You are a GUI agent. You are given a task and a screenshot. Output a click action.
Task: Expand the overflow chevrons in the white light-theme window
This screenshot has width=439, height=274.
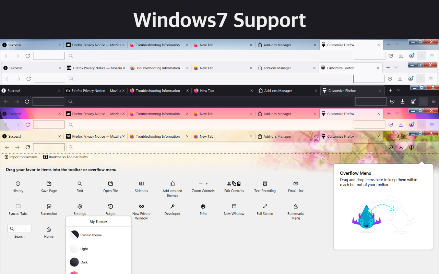pos(420,79)
